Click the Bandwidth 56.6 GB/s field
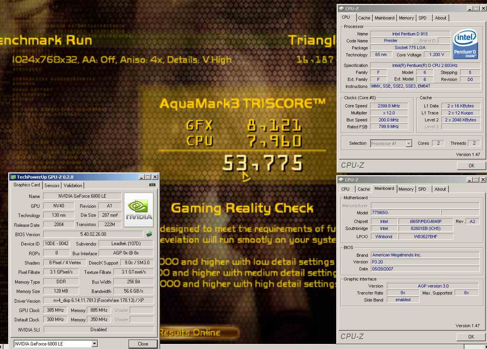The image size is (487, 349). 134,291
